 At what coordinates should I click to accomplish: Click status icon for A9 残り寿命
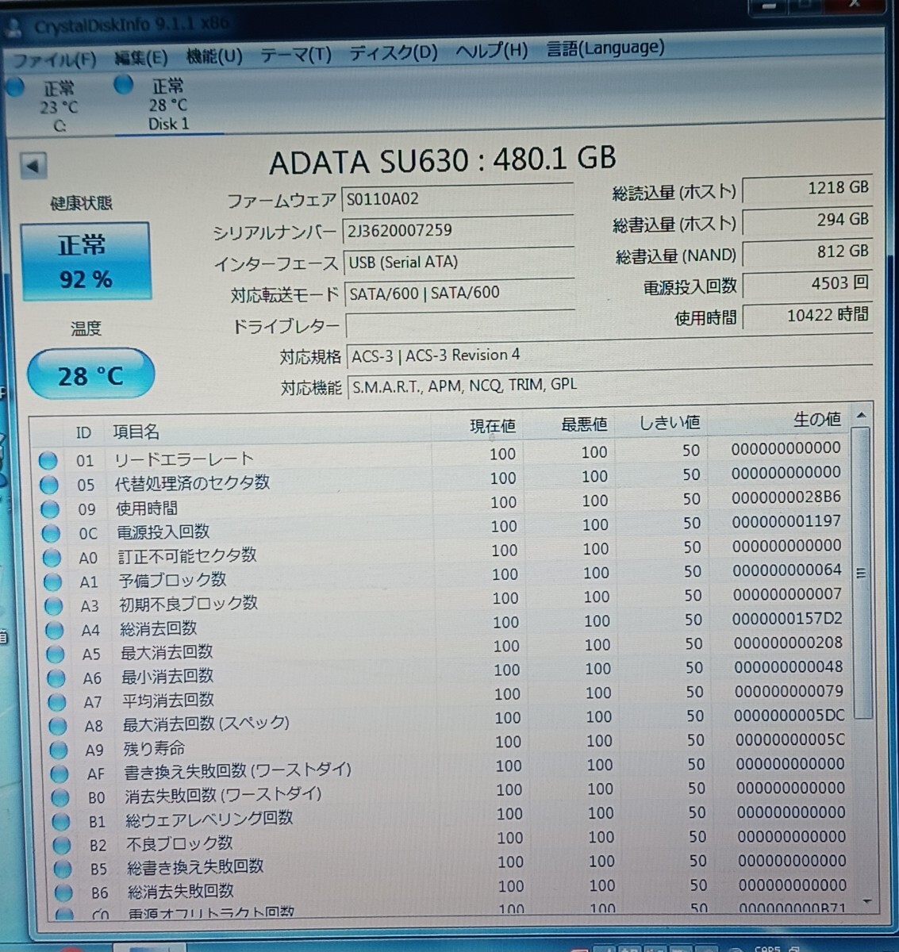(57, 750)
